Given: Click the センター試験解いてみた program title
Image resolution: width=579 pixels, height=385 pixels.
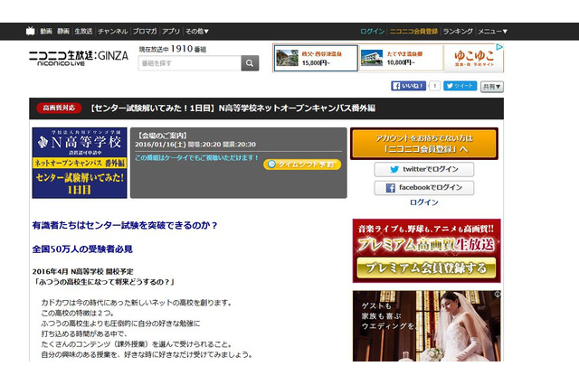Looking at the screenshot, I should coord(233,108).
